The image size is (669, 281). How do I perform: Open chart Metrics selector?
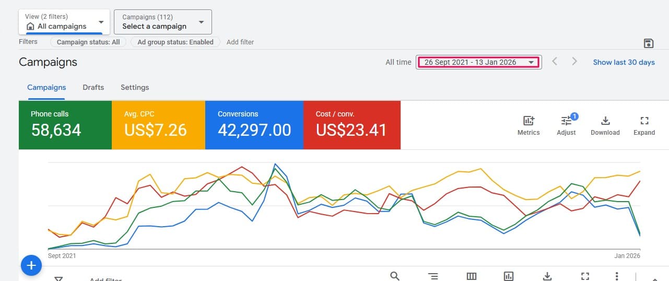529,125
